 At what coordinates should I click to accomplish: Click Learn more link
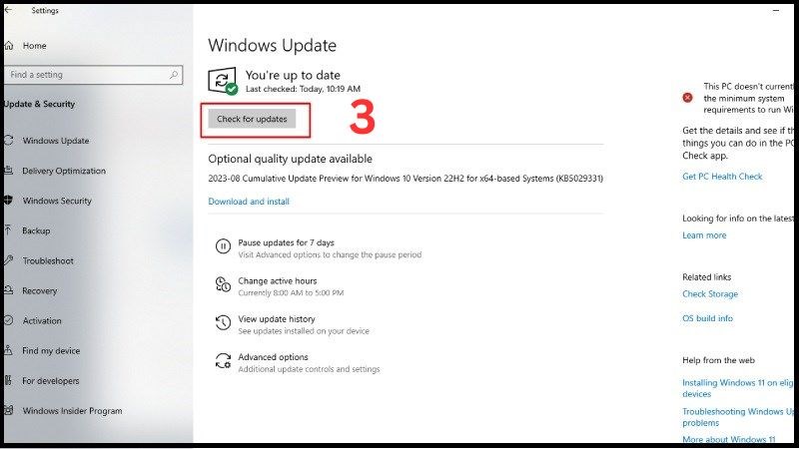pyautogui.click(x=704, y=235)
